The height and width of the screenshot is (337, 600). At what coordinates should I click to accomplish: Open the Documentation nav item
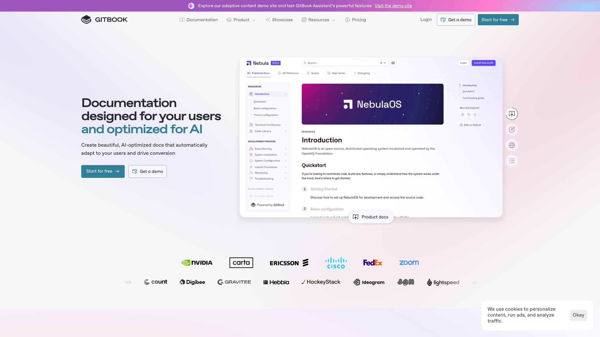[199, 20]
